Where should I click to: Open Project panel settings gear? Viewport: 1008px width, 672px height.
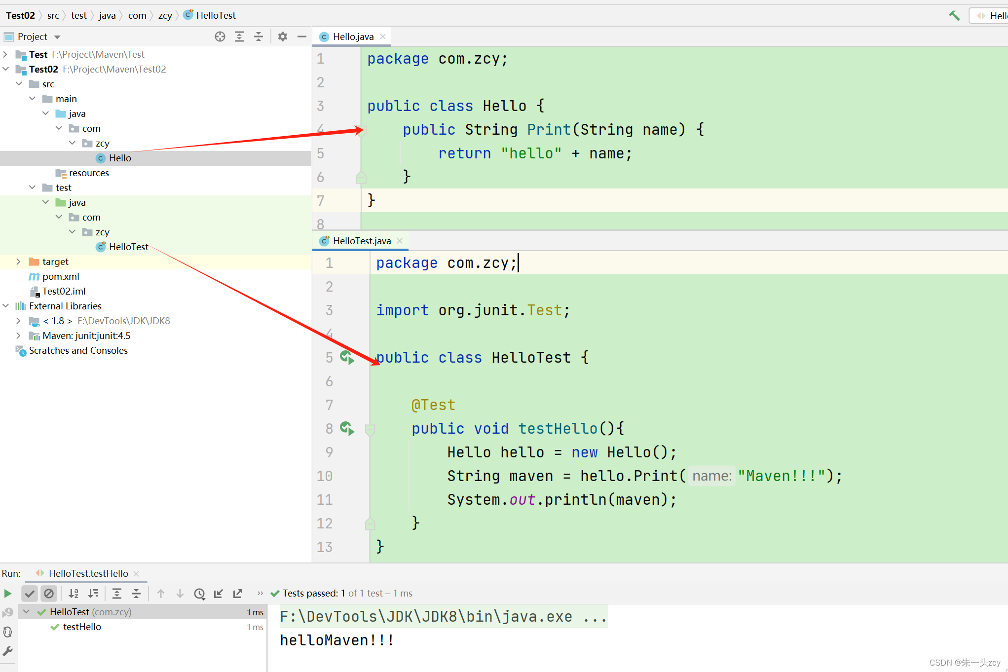(282, 37)
